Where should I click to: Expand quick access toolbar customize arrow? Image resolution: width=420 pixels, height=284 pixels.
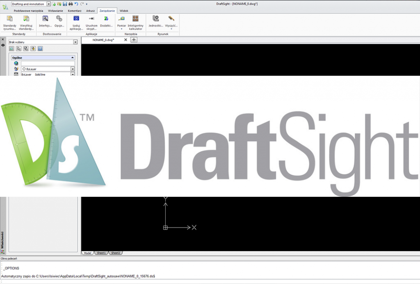pyautogui.click(x=87, y=4)
